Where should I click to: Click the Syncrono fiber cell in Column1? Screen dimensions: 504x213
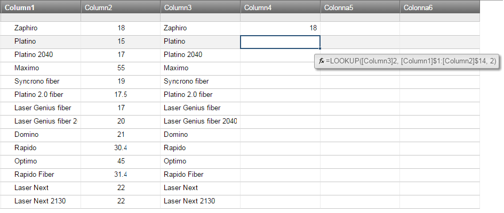click(x=41, y=81)
